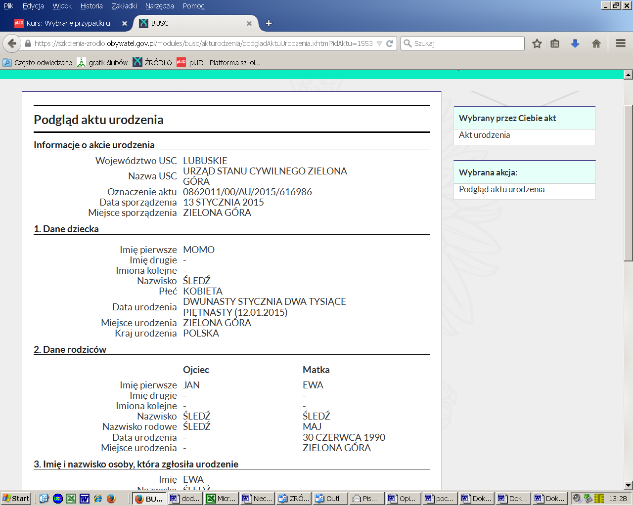This screenshot has height=506, width=633.
Task: Open a new tab with the plus button
Action: coord(269,23)
